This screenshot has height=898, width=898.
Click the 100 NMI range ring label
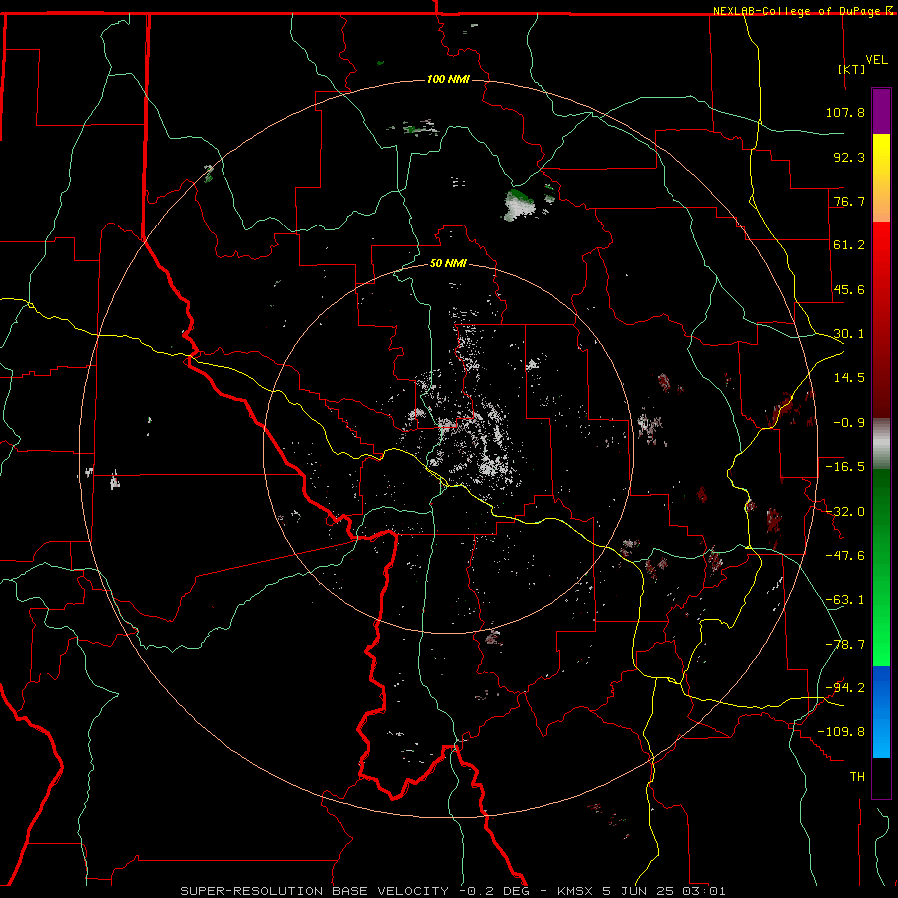448,79
